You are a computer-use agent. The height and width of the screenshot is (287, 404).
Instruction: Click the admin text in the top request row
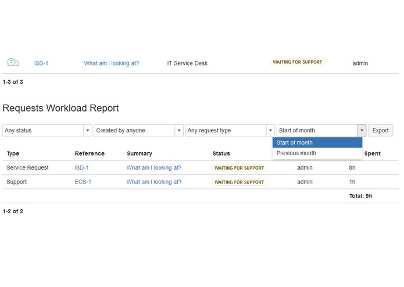coord(360,63)
